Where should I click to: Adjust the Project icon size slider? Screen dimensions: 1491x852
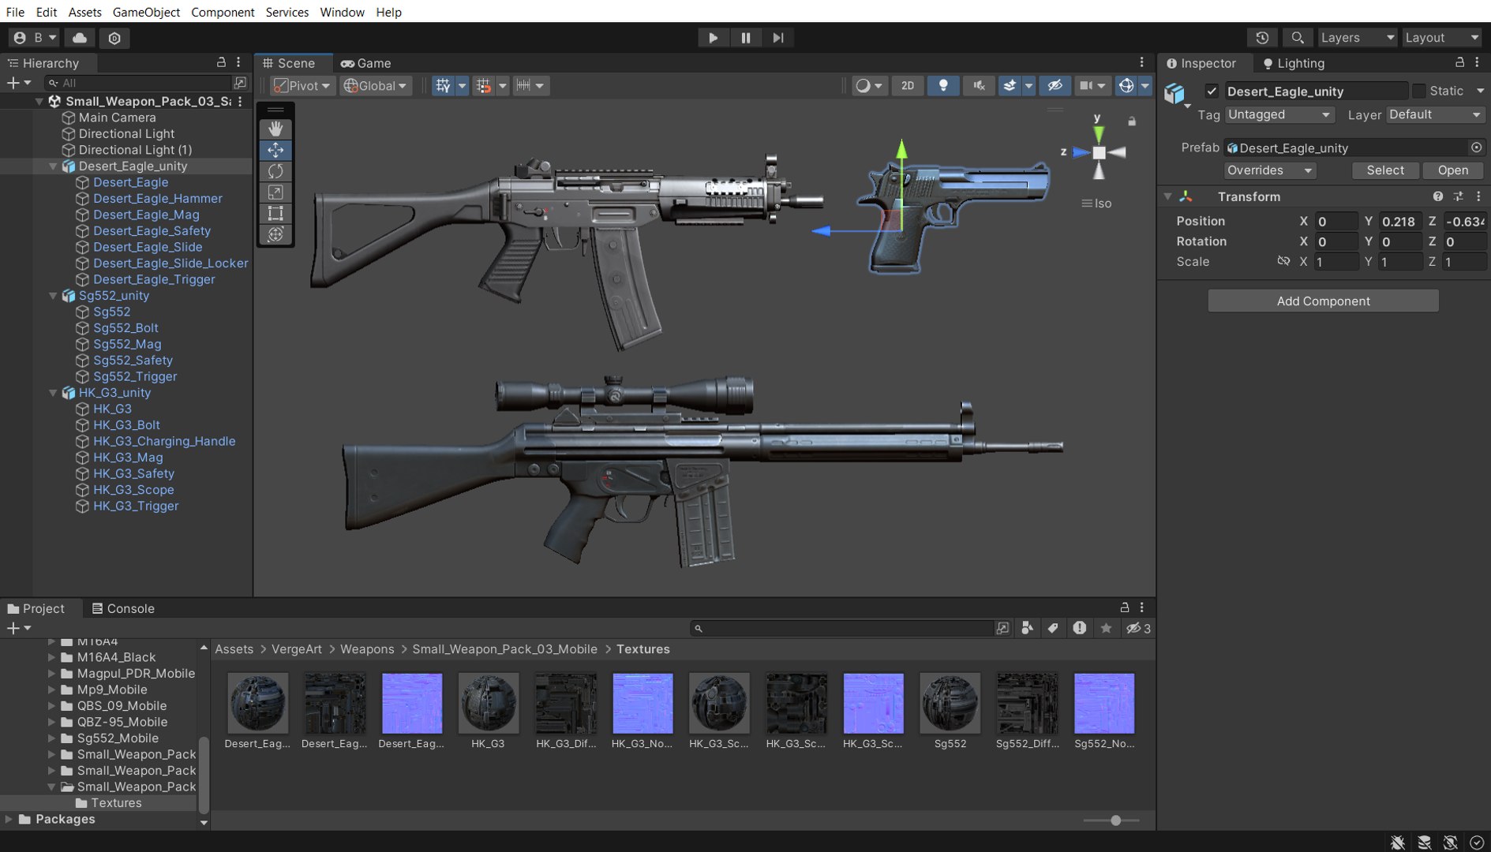coord(1115,820)
